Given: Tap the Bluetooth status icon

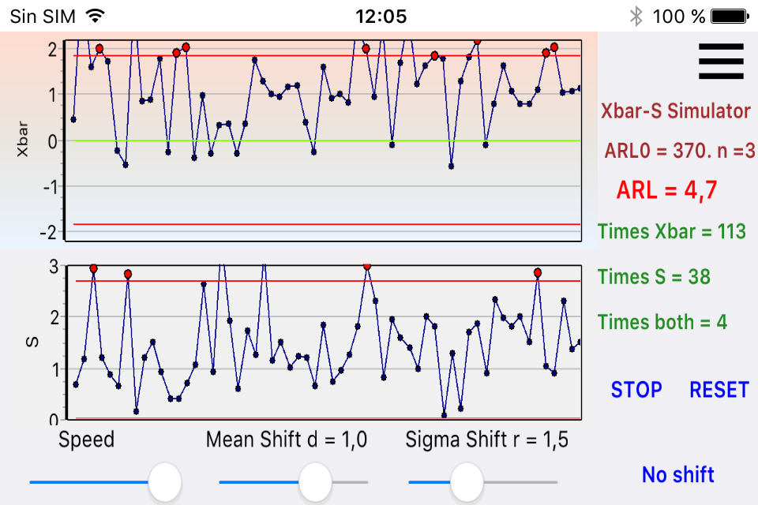Looking at the screenshot, I should click(636, 16).
